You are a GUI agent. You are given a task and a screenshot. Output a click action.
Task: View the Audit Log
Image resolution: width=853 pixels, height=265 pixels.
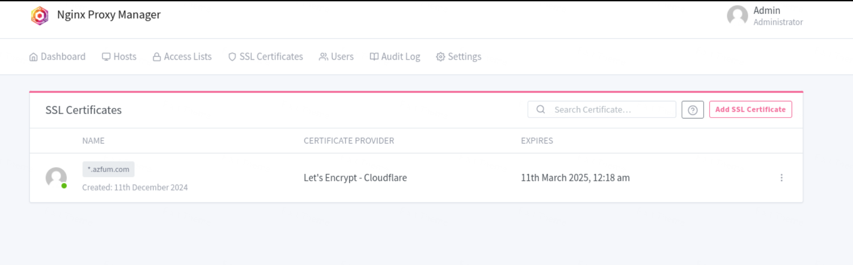point(395,57)
